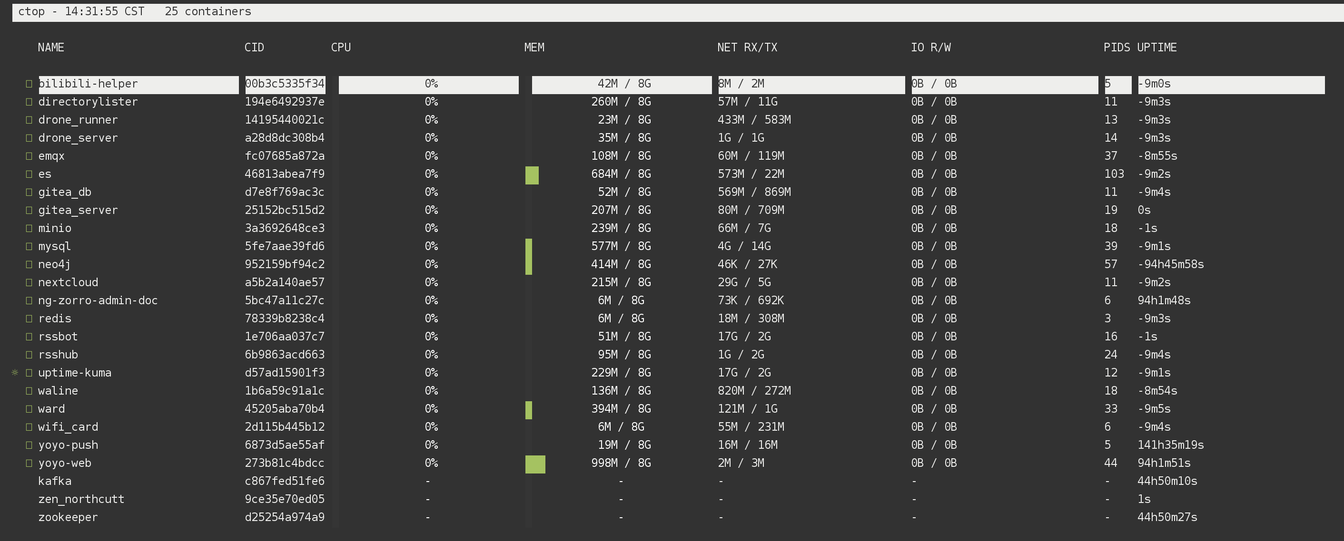Click the ctop clock 14:31:55 CST

(x=104, y=11)
